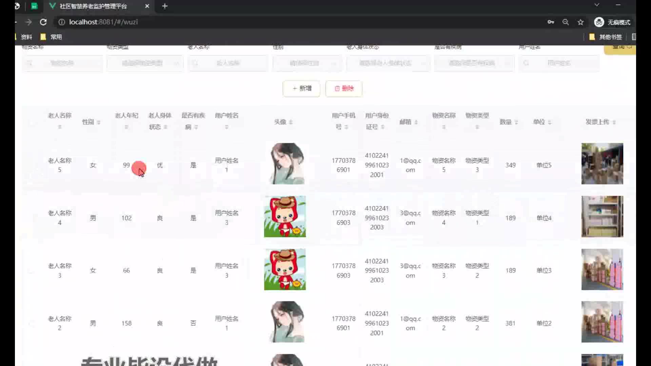Image resolution: width=651 pixels, height=366 pixels.
Task: Click the 新增 add button
Action: click(x=301, y=88)
